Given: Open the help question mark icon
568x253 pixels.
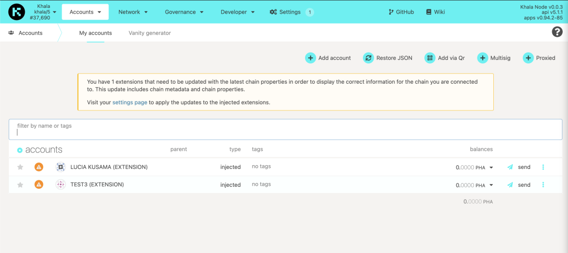Looking at the screenshot, I should (557, 32).
